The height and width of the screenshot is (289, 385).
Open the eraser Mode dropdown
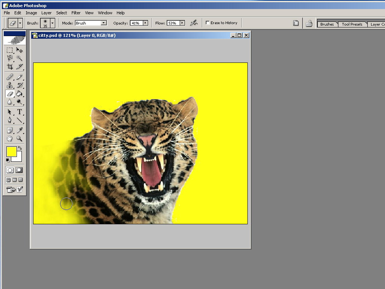click(104, 23)
